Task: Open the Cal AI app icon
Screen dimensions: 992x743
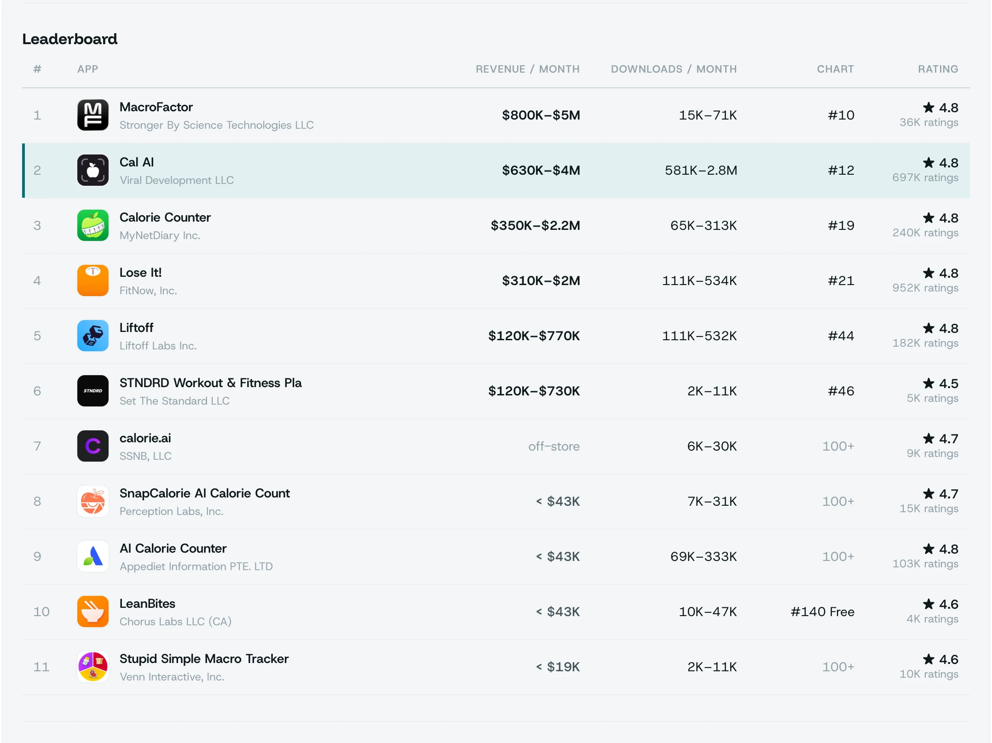Action: (93, 170)
